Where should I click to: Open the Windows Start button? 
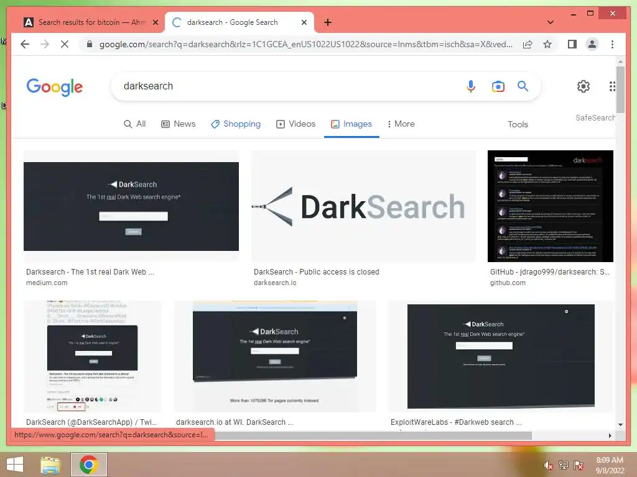pos(15,465)
